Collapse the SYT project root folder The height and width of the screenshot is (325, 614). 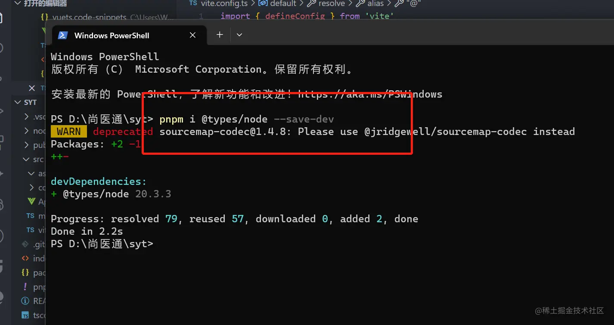point(18,102)
